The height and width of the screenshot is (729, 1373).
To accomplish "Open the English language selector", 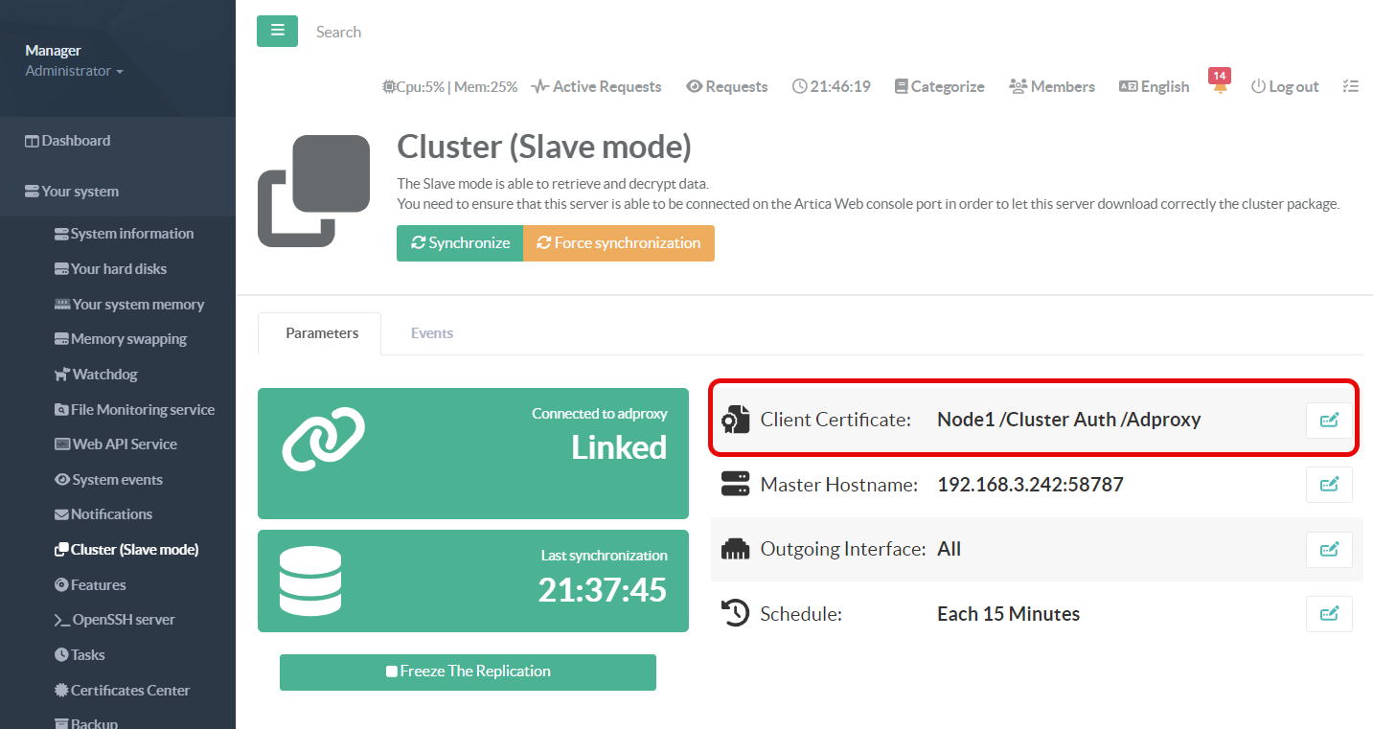I will click(x=1154, y=86).
